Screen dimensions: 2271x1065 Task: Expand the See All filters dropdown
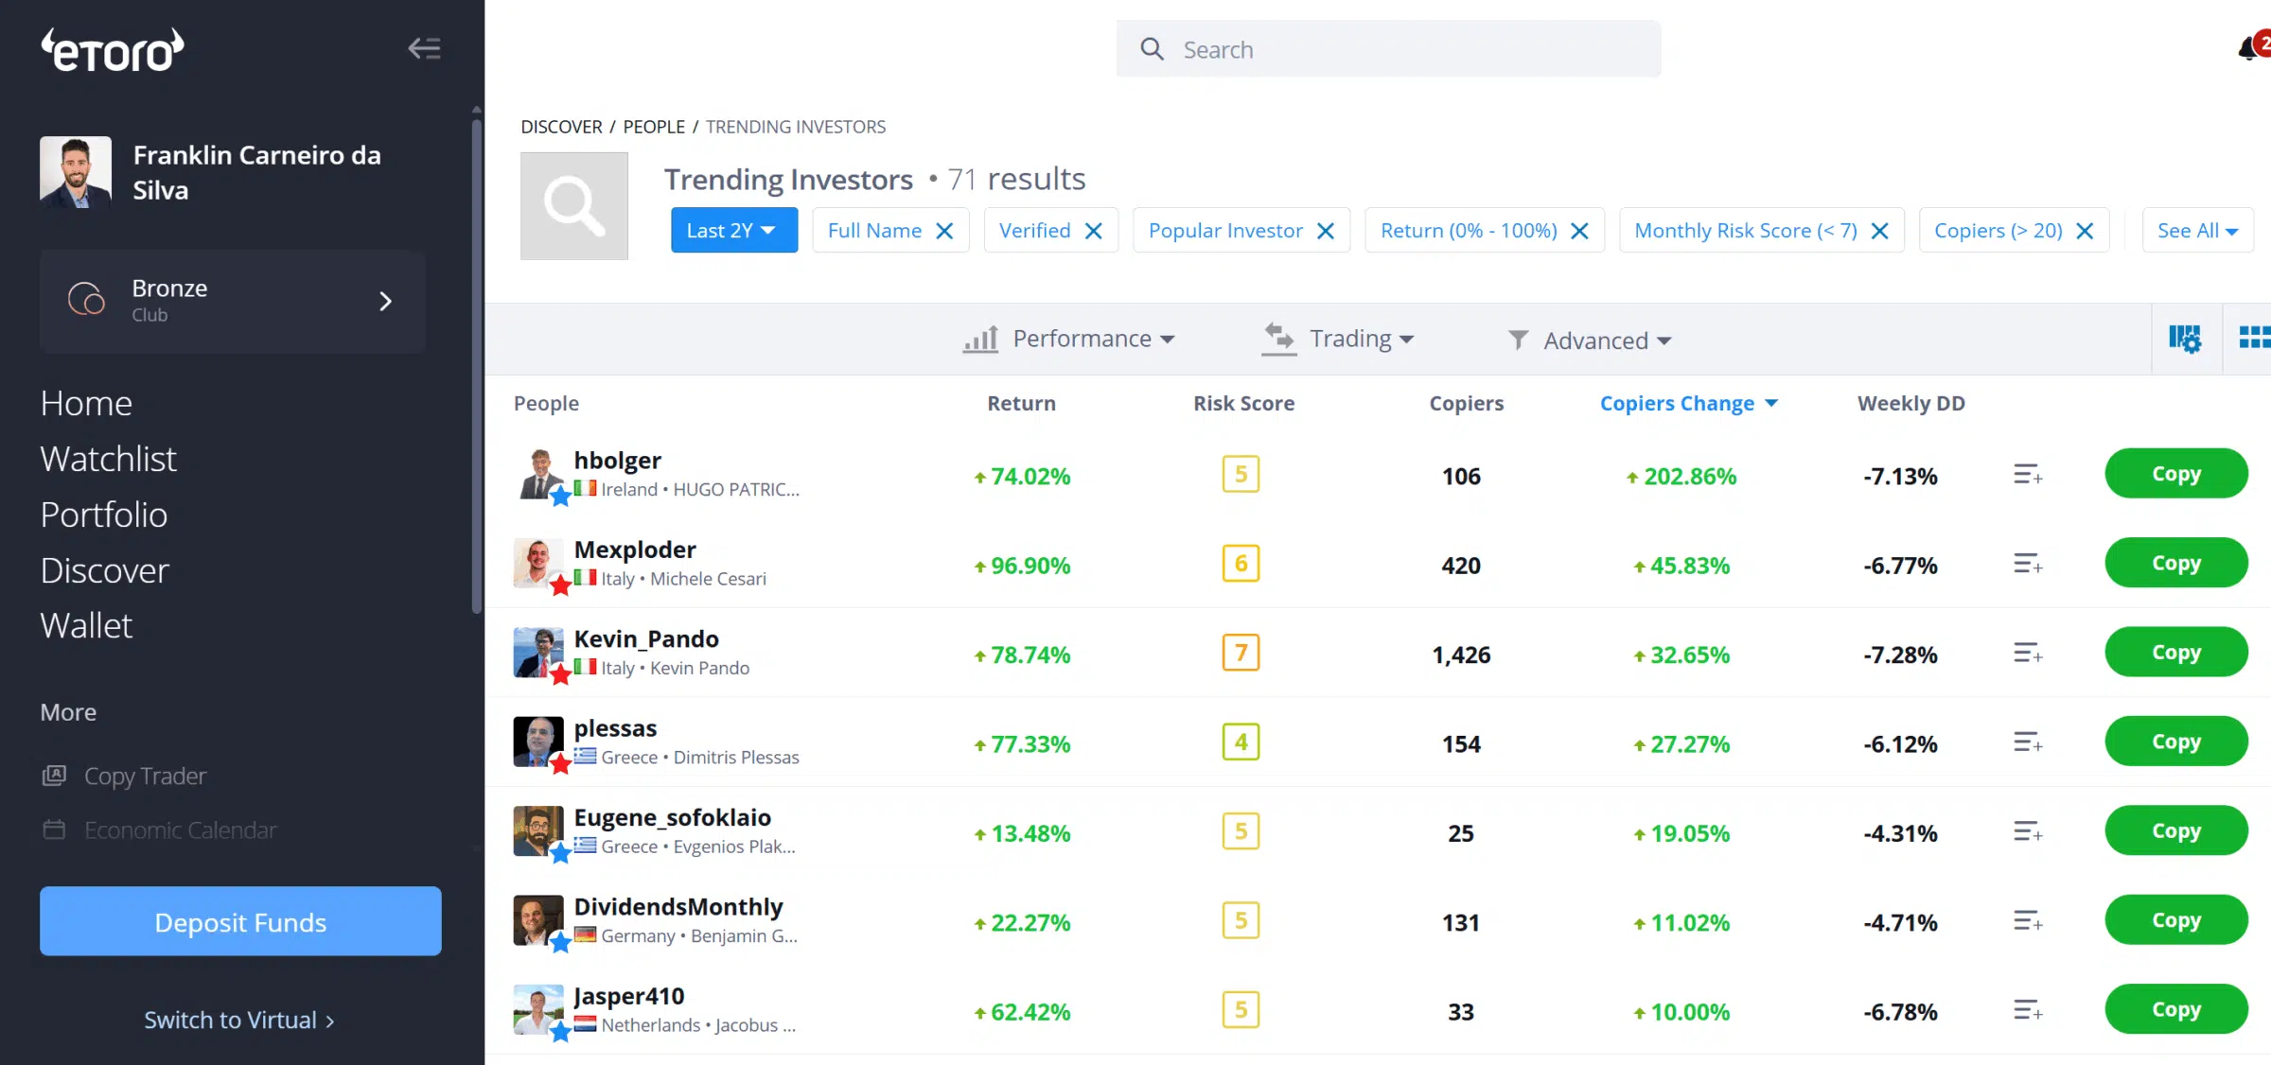click(2197, 231)
